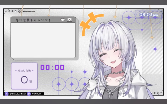Click the 0 個 success counter value
This screenshot has width=167, height=104.
click(x=26, y=80)
